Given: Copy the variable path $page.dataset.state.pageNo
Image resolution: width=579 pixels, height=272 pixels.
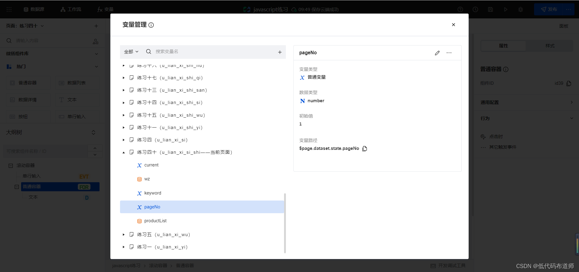Looking at the screenshot, I should pos(365,148).
